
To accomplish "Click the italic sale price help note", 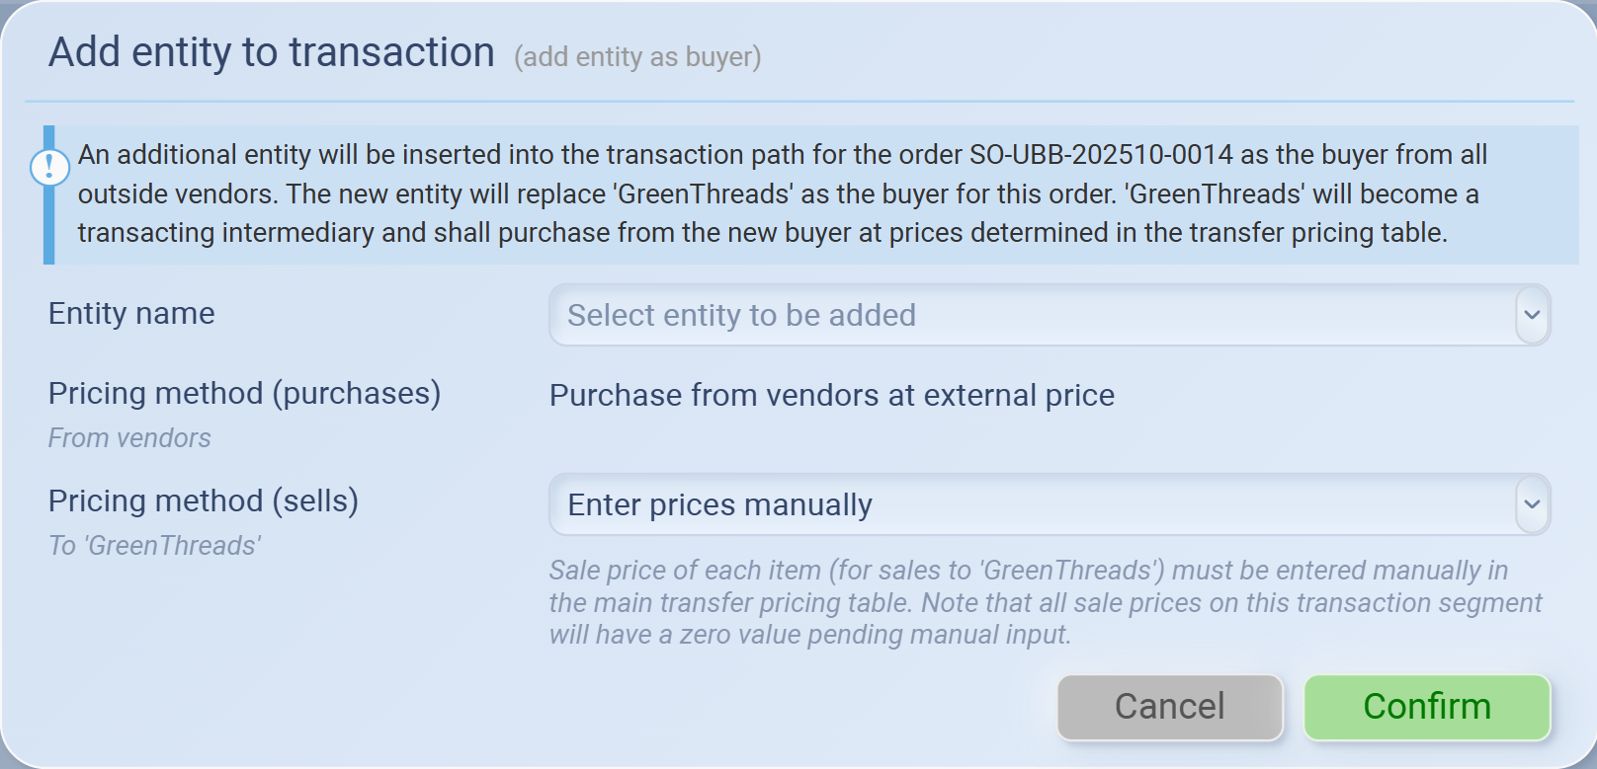I will click(1045, 602).
